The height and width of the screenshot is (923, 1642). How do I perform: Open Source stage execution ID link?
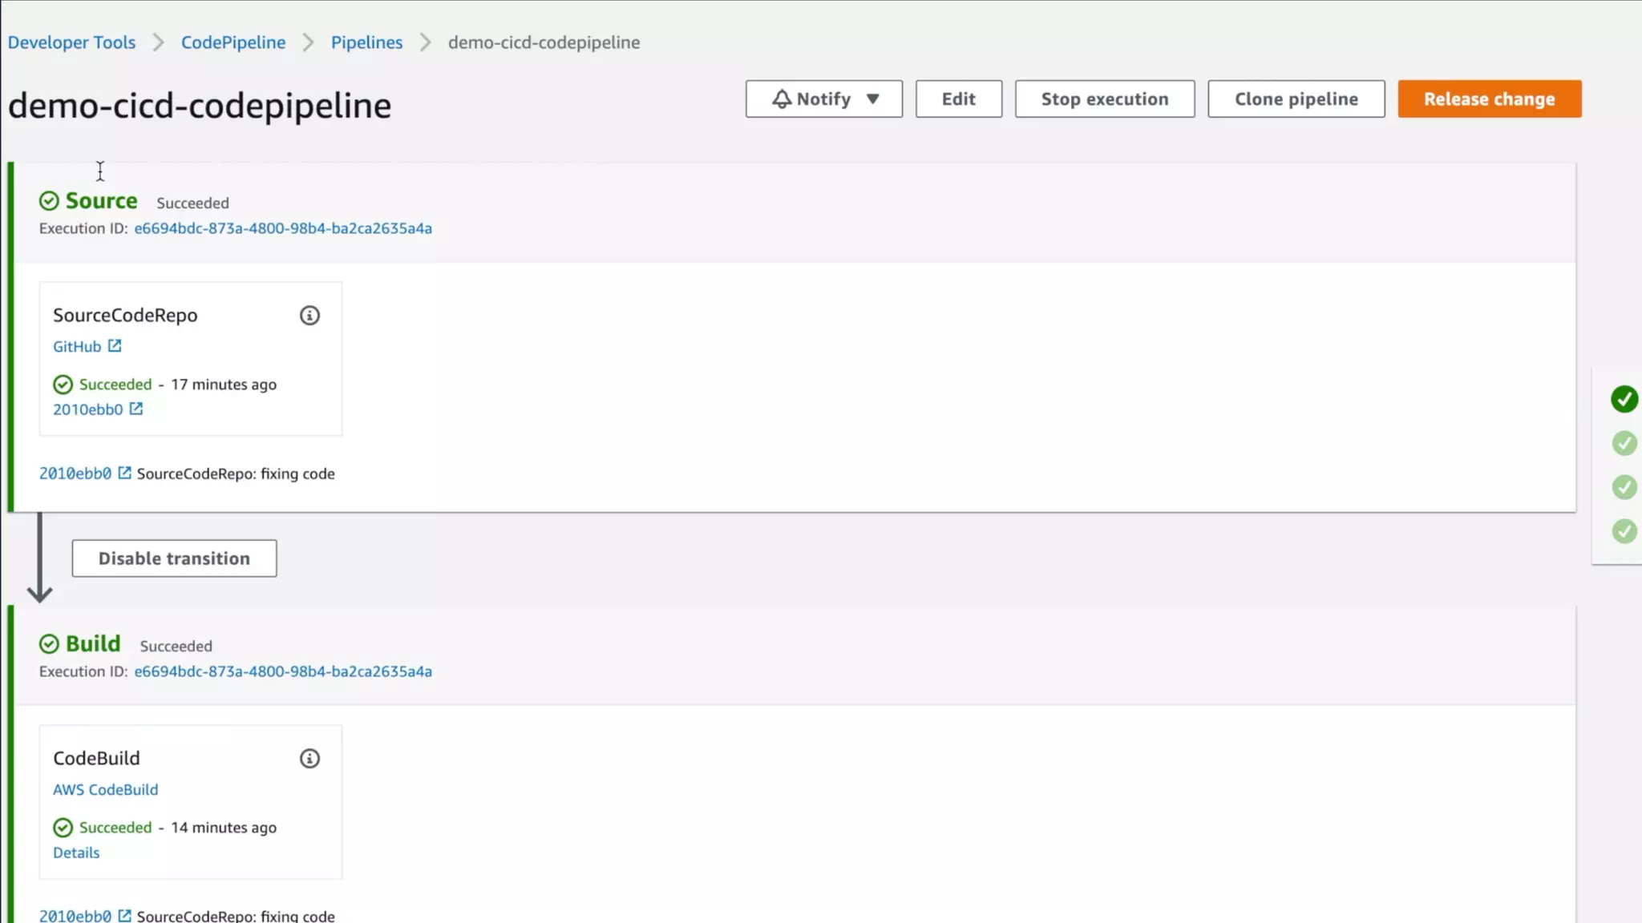283,228
